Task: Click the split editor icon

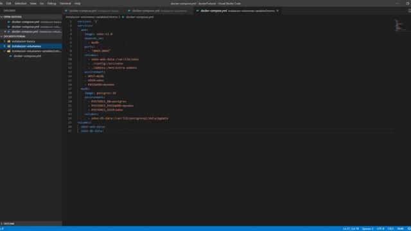Action: point(410,11)
